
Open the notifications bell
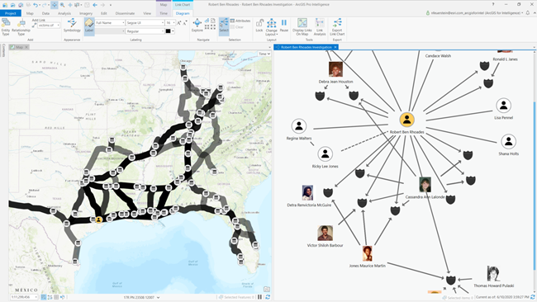click(528, 13)
